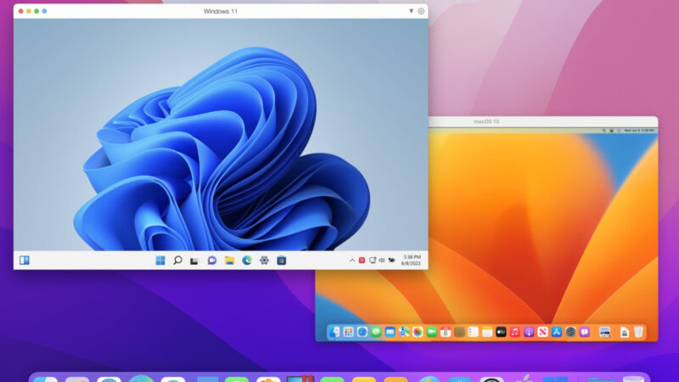
Task: Open News in the macOS 13 dock
Action: (x=542, y=332)
